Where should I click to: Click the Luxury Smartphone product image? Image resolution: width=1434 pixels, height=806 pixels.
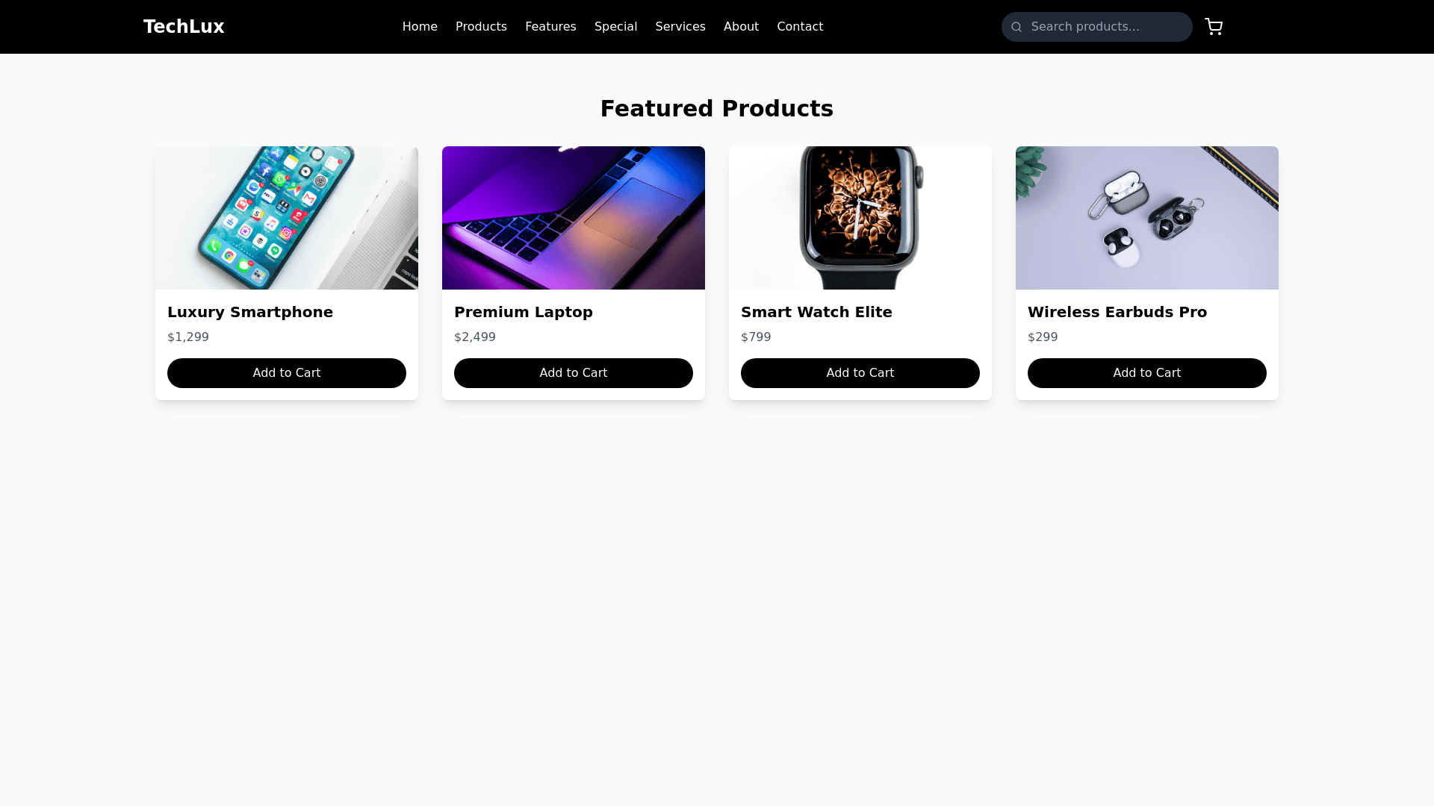click(287, 218)
